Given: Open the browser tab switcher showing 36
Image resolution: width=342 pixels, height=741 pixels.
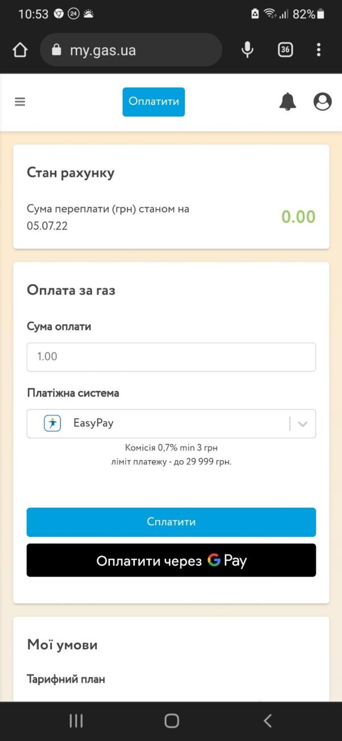Looking at the screenshot, I should click(x=286, y=50).
